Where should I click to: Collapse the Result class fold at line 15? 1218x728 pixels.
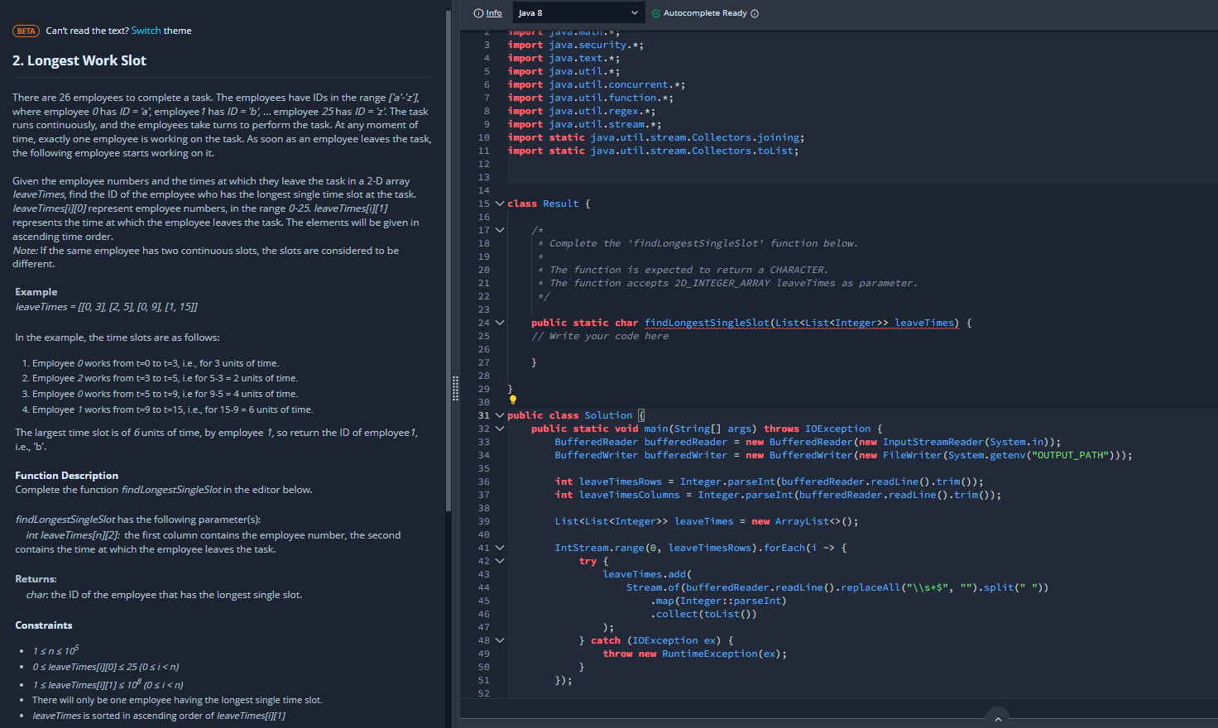(x=499, y=203)
